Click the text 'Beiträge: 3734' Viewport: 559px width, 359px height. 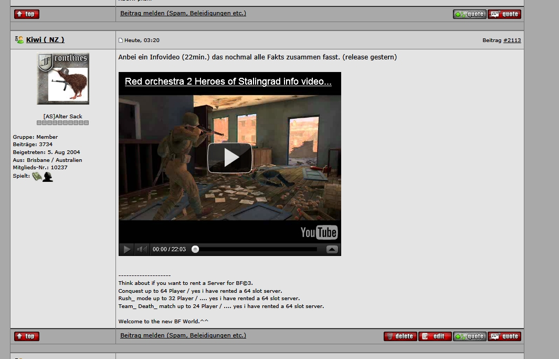[x=33, y=144]
